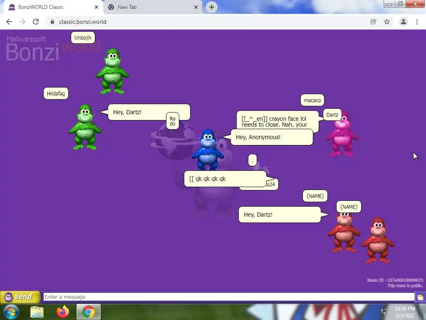Click the single dot speech bubble
This screenshot has height=320, width=426.
[253, 160]
